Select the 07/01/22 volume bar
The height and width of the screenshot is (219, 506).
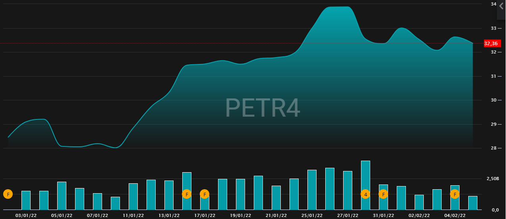point(97,202)
